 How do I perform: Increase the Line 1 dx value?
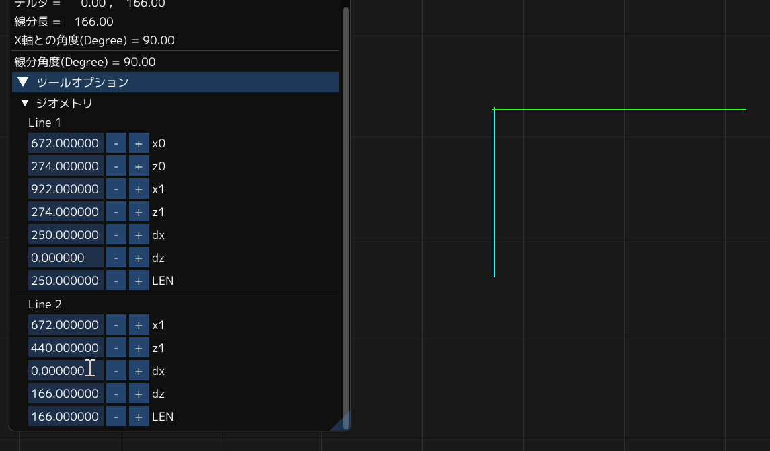click(x=139, y=235)
